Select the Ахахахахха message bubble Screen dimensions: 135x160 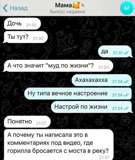coord(102,80)
